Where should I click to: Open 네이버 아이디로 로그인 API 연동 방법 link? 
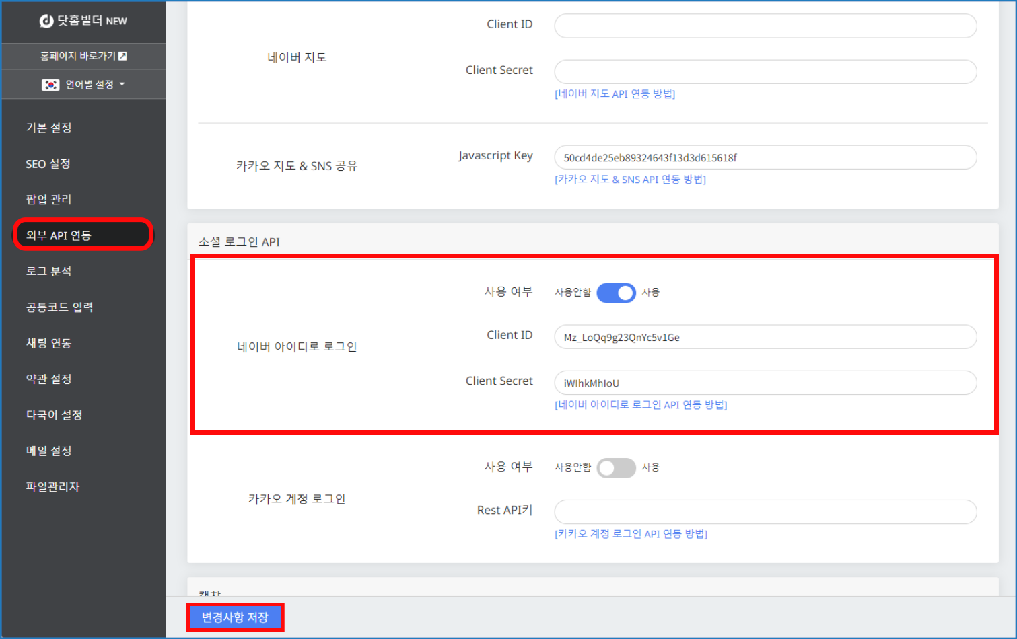[x=640, y=405]
